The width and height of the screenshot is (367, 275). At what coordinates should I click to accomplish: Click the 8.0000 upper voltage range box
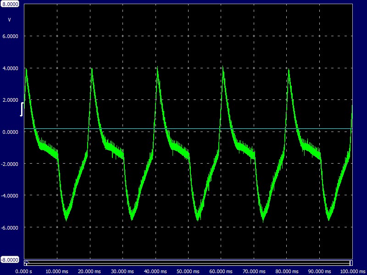click(x=10, y=4)
